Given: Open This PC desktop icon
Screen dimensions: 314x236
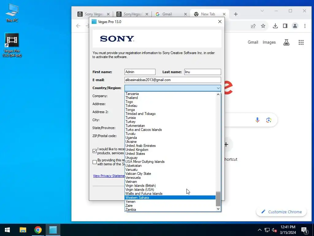Looking at the screenshot, I should coord(12,13).
